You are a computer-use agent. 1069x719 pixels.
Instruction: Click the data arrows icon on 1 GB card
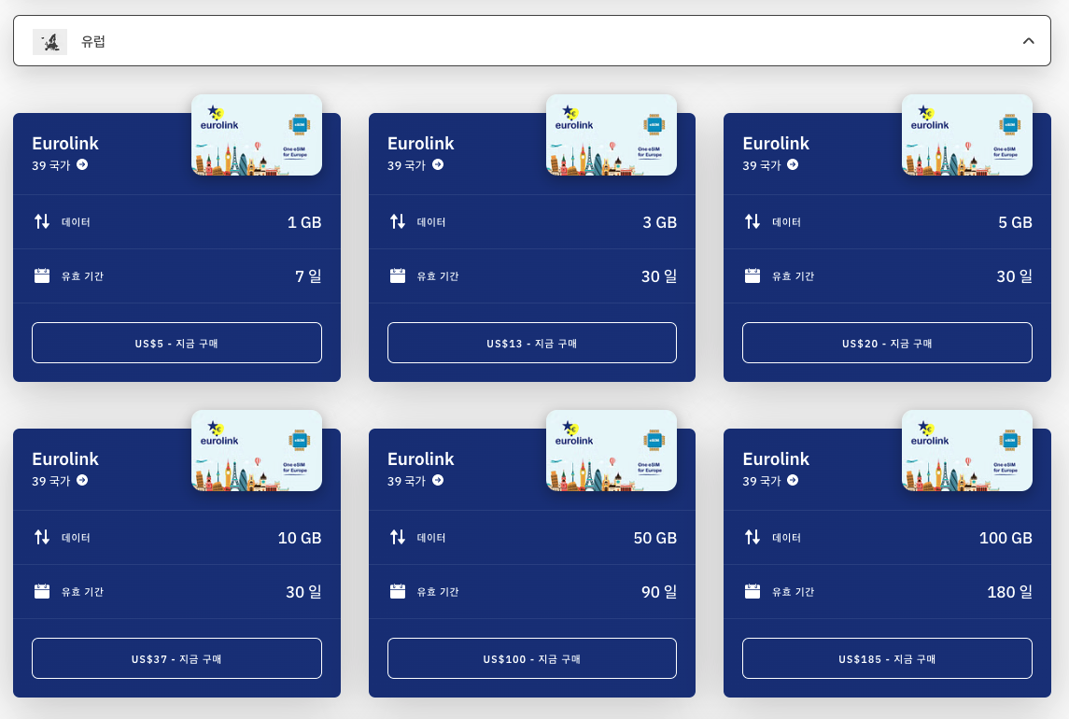42,221
